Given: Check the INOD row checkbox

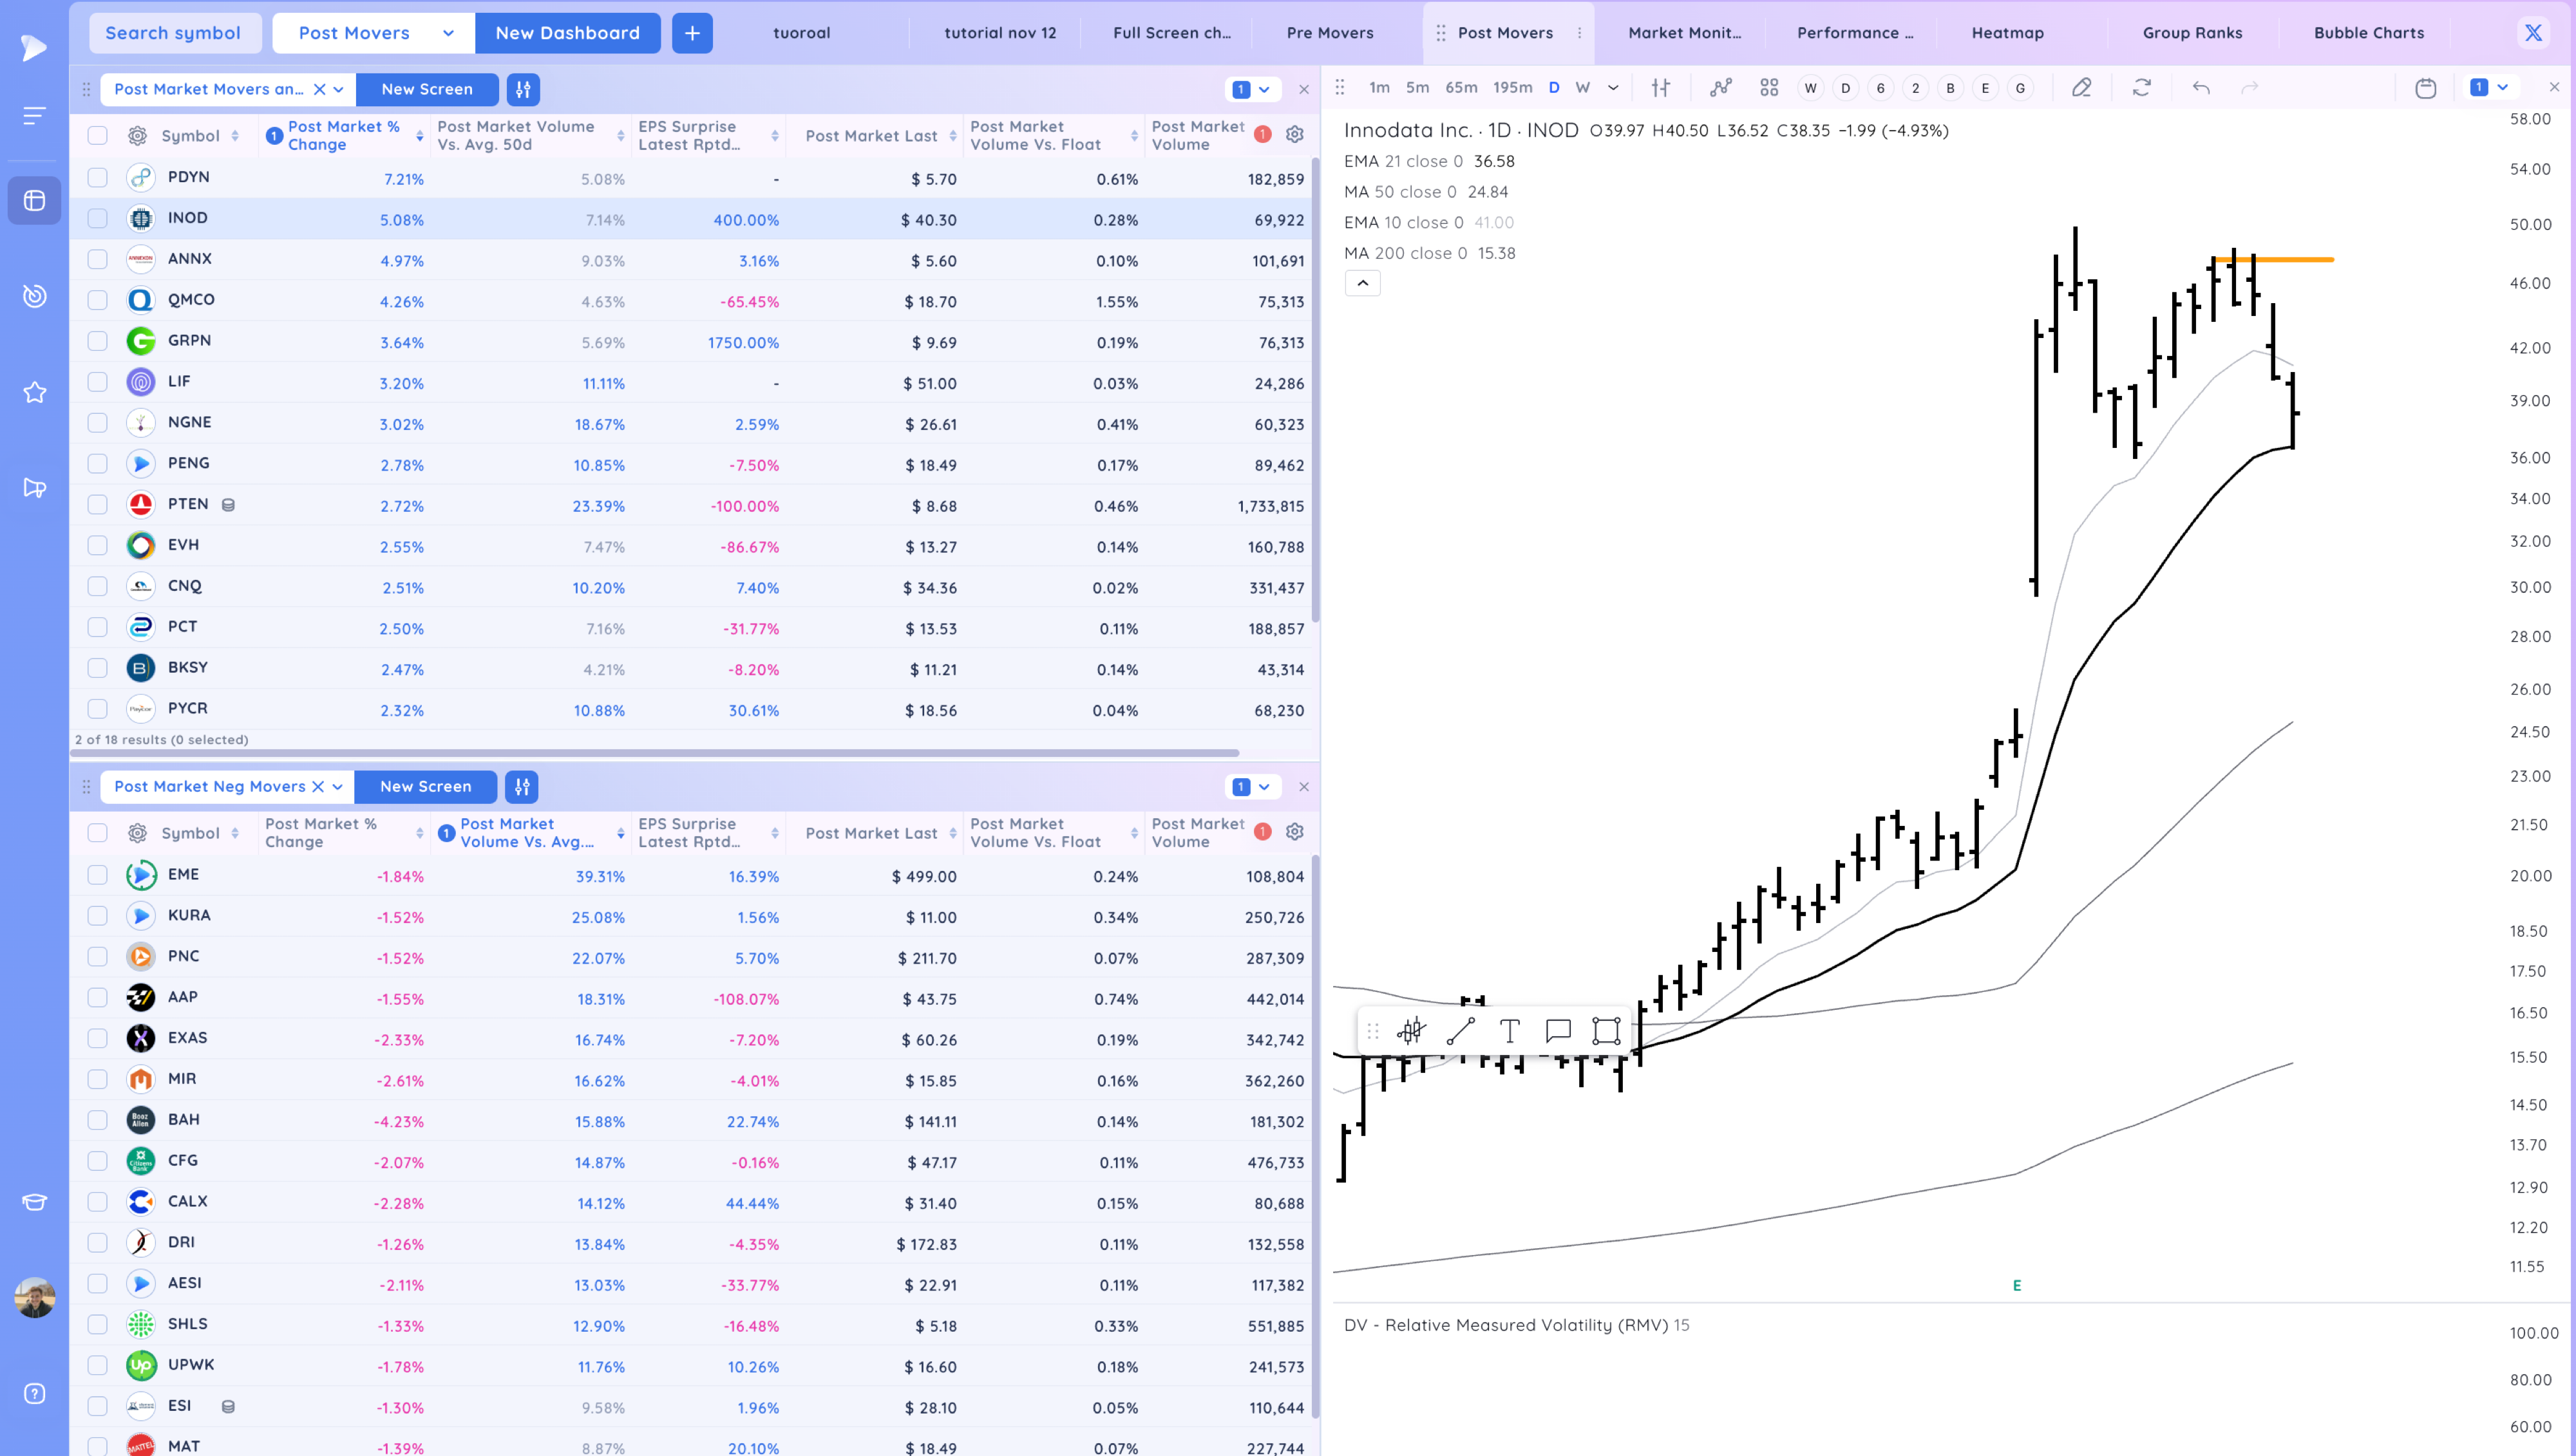Looking at the screenshot, I should 97,218.
